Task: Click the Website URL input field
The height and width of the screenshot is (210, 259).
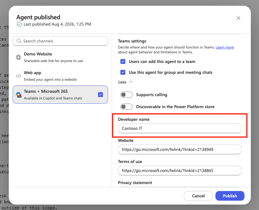Action: pos(179,149)
